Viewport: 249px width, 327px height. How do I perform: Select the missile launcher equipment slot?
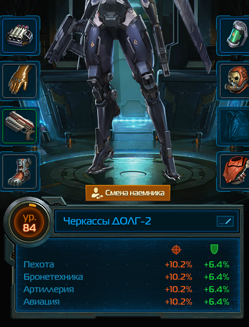tap(20, 35)
